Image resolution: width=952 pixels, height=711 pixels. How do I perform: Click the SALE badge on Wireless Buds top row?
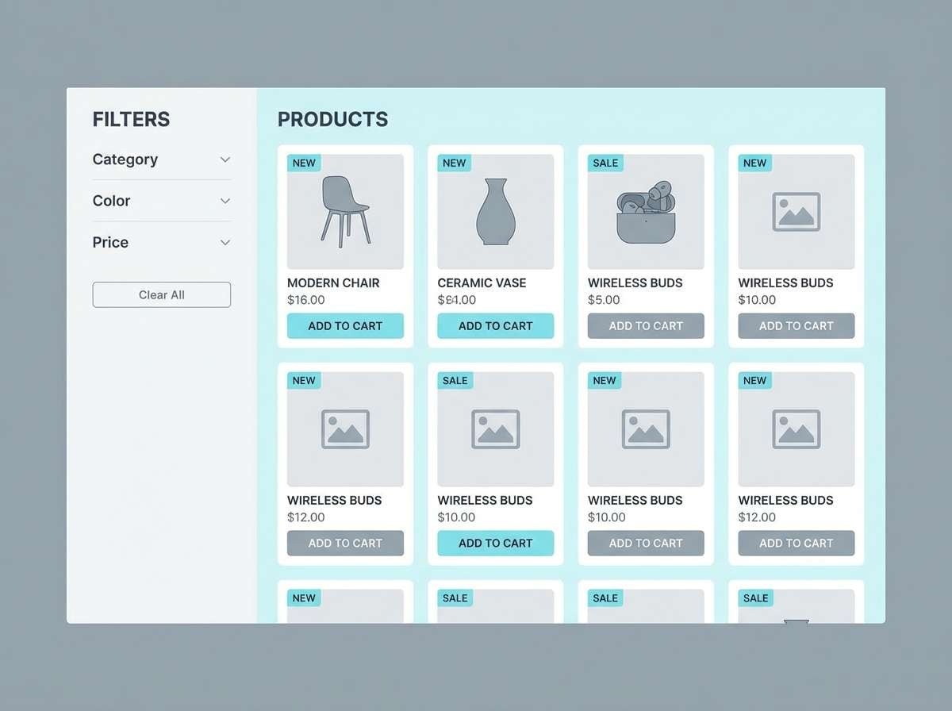click(x=605, y=163)
